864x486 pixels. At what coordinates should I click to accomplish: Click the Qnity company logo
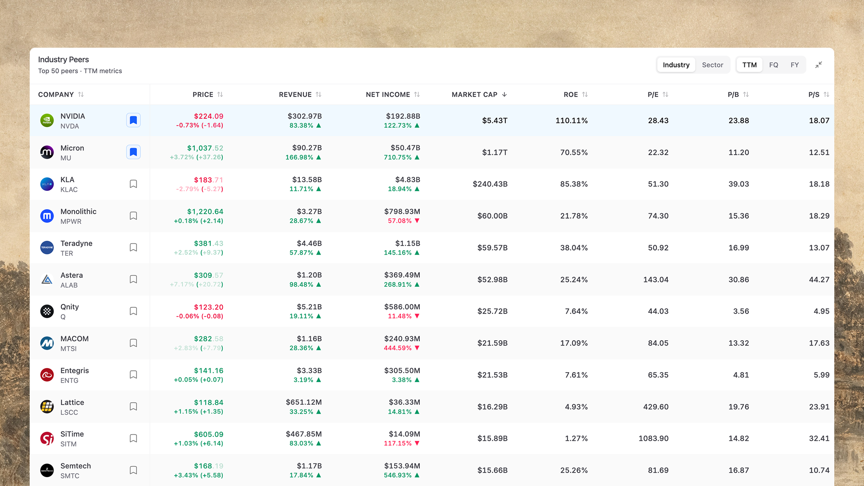tap(47, 311)
